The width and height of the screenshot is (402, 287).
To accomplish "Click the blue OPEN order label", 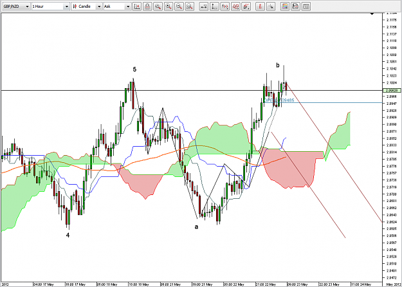I will pyautogui.click(x=279, y=100).
